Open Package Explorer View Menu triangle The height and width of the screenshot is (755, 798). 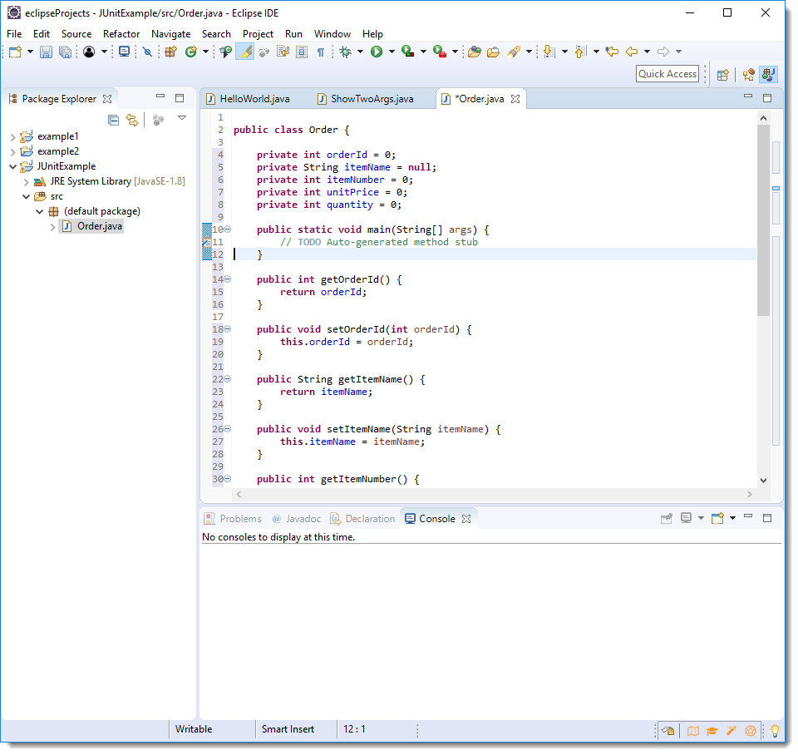pyautogui.click(x=182, y=118)
